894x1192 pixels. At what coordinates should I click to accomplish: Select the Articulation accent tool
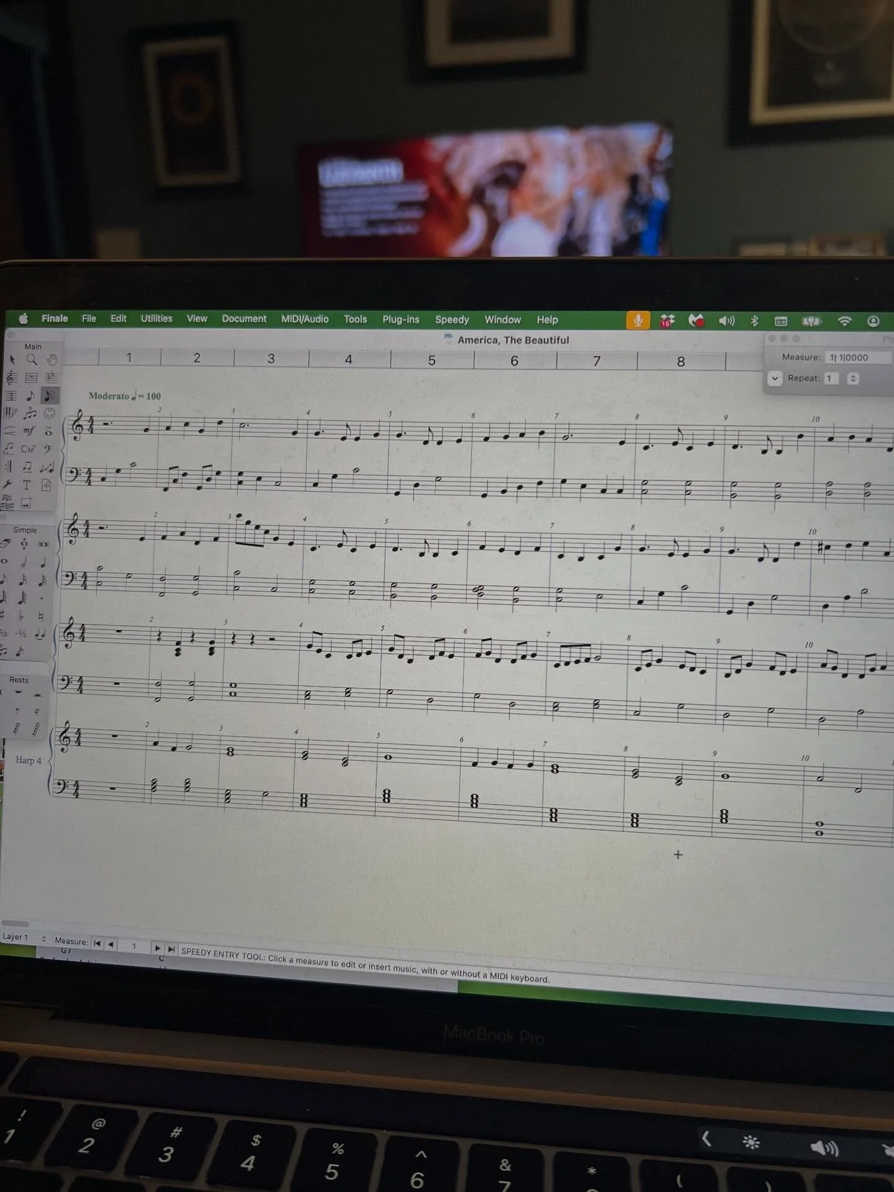(x=48, y=431)
